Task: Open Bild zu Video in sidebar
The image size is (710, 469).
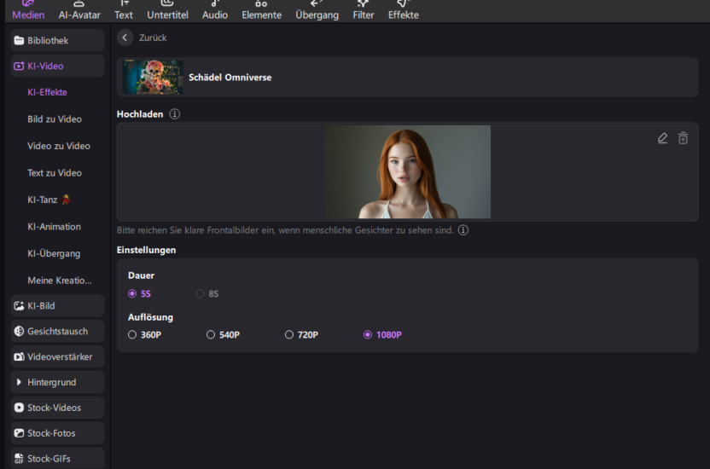Action: pyautogui.click(x=55, y=119)
